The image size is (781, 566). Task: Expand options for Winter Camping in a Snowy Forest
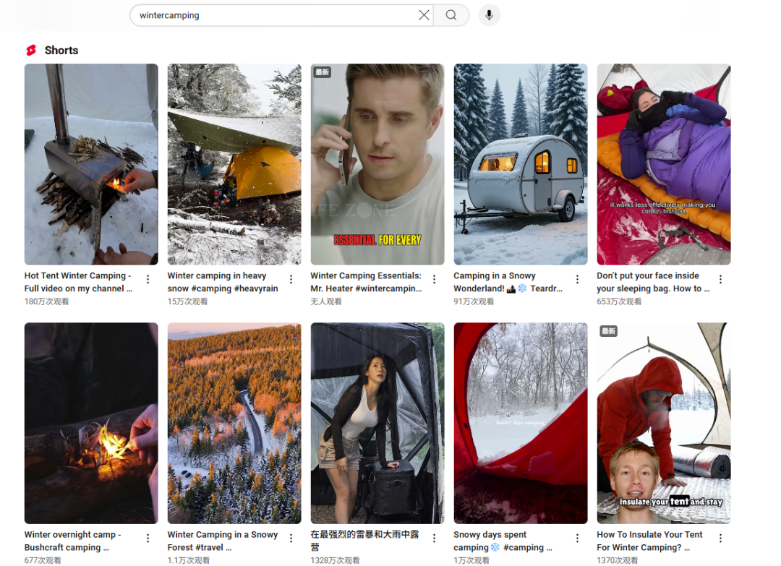pyautogui.click(x=291, y=539)
